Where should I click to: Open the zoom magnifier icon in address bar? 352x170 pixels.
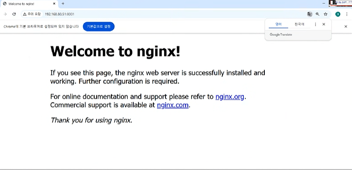tap(317, 14)
